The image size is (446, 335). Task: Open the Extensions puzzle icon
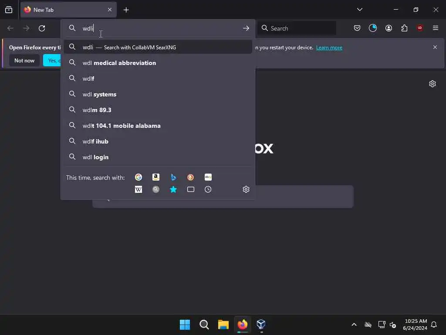point(404,28)
